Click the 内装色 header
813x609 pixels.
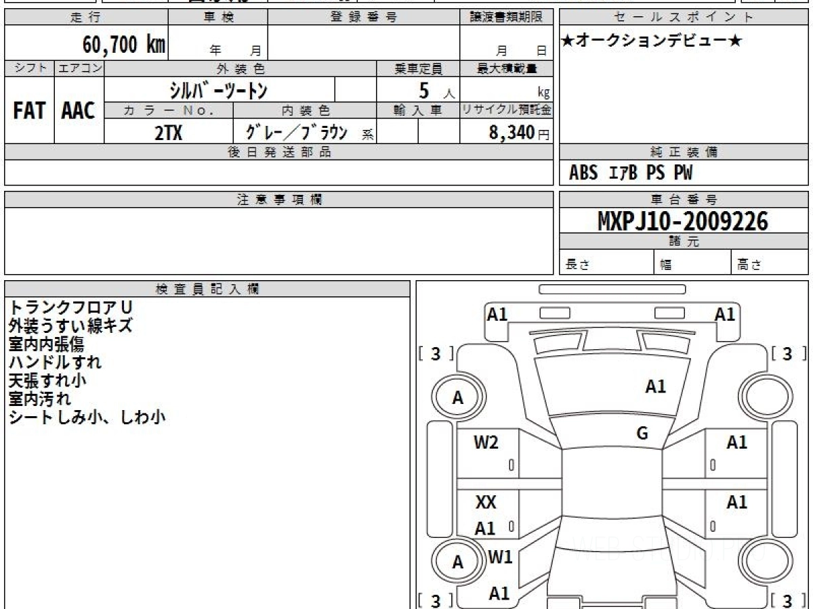[305, 110]
